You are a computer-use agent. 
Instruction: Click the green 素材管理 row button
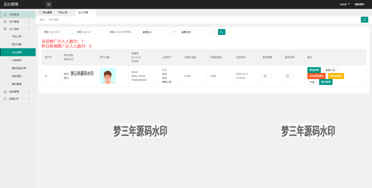326,82
